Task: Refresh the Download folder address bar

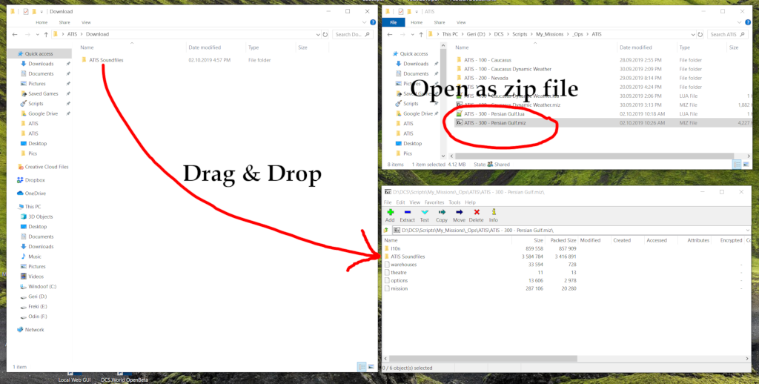Action: (325, 34)
